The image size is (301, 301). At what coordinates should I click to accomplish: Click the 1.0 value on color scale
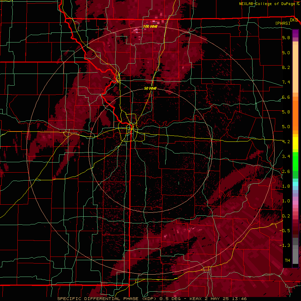[x=286, y=201]
